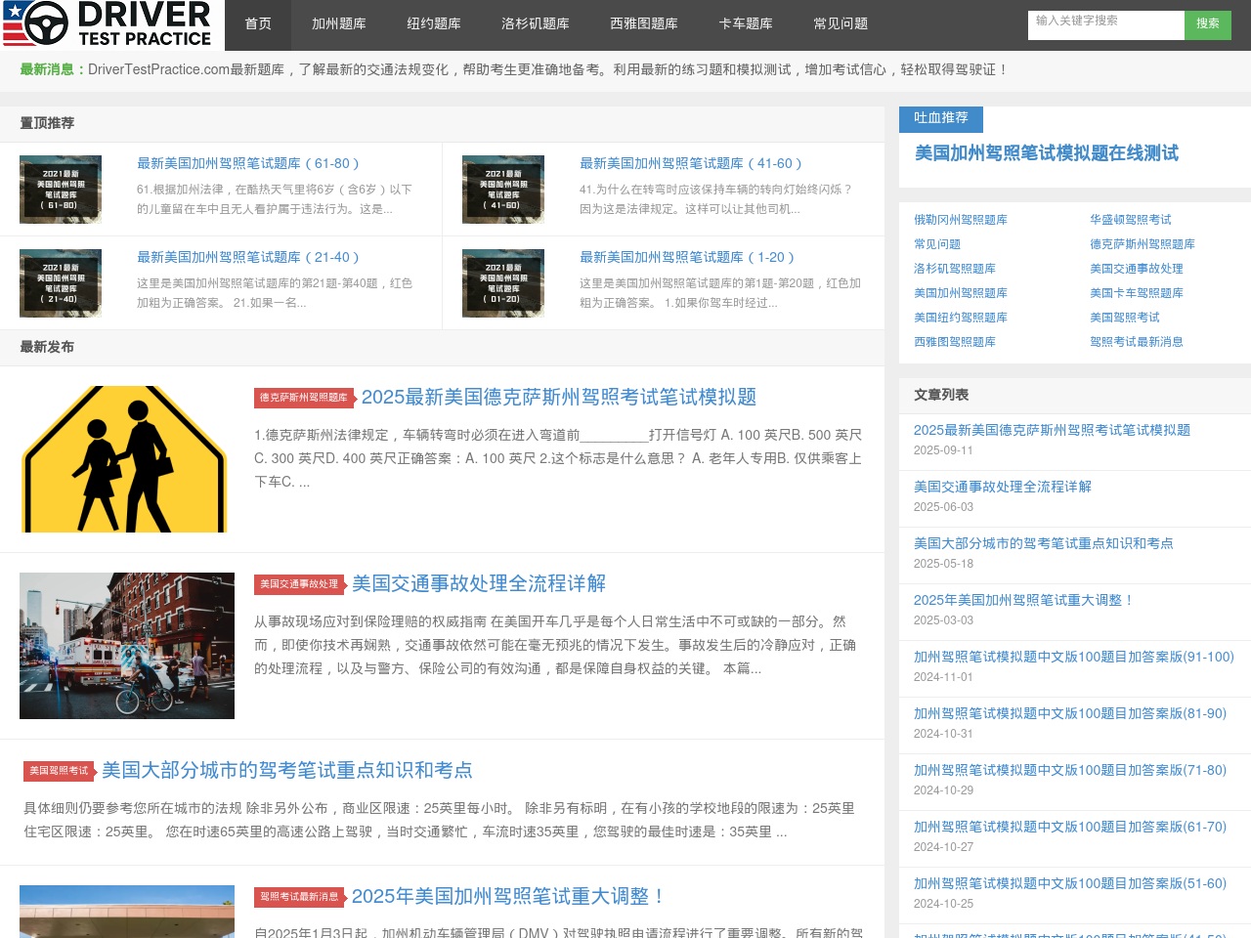Open sidebar tag 俄勒冈州驾照题库
Viewport: 1251px width, 938px height.
tap(961, 220)
